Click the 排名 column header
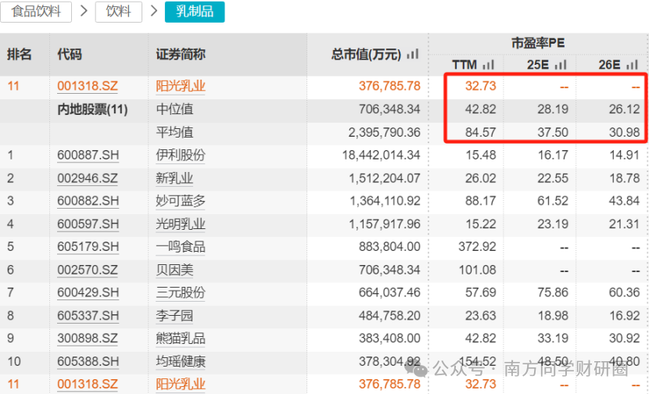Image resolution: width=649 pixels, height=394 pixels. (19, 54)
